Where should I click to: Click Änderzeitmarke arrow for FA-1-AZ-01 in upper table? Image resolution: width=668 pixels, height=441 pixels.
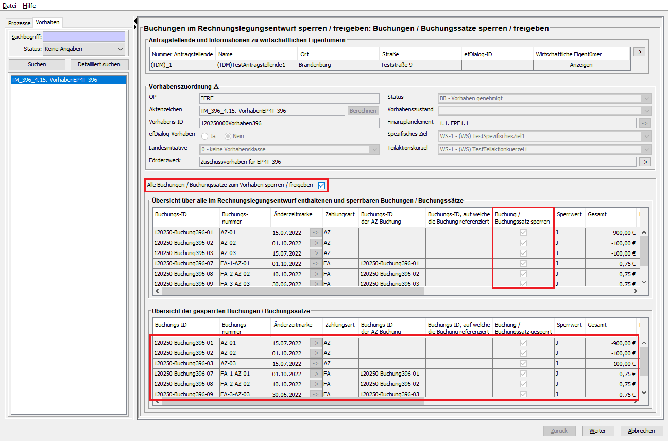click(x=315, y=264)
